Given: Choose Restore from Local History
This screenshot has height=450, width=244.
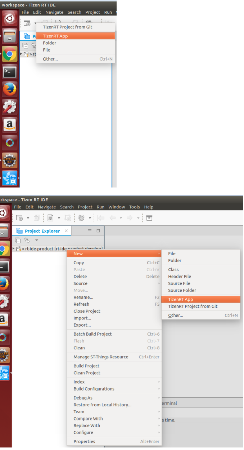Looking at the screenshot, I should (102, 405).
